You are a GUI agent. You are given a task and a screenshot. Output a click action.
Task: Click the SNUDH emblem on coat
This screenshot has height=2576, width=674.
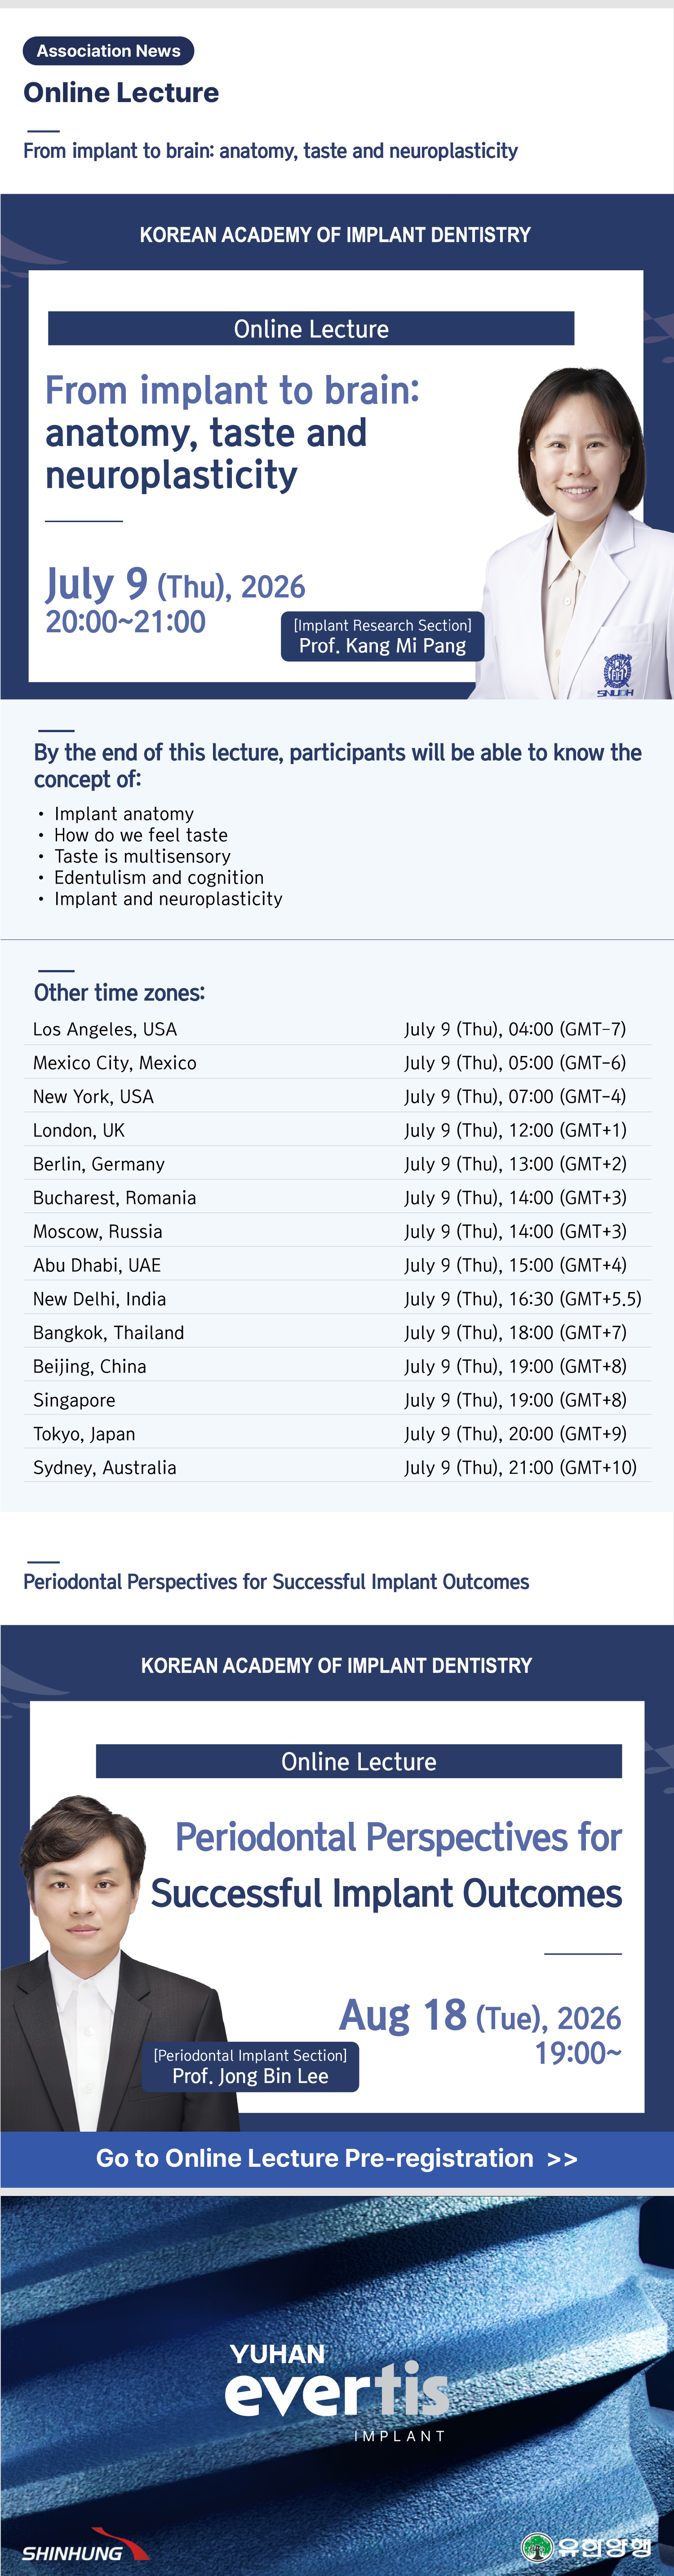[x=616, y=674]
